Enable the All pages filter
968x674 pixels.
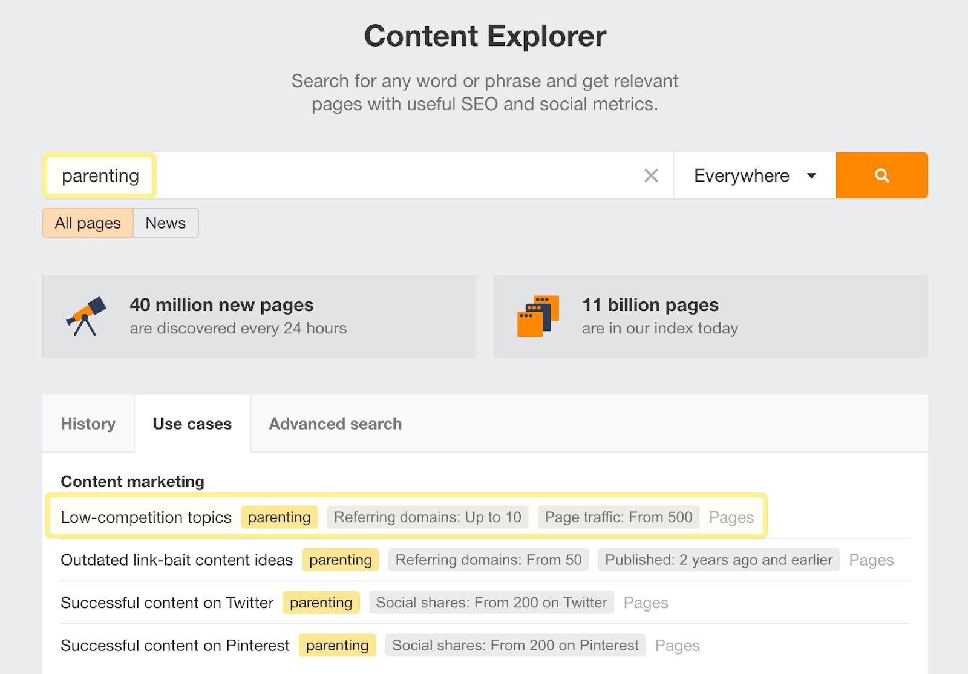pos(87,223)
